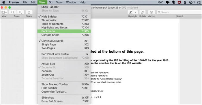Click the 84° weather status item
202x105 pixels.
[160, 2]
